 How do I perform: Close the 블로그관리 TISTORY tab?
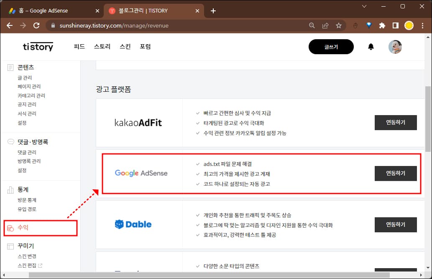point(197,11)
